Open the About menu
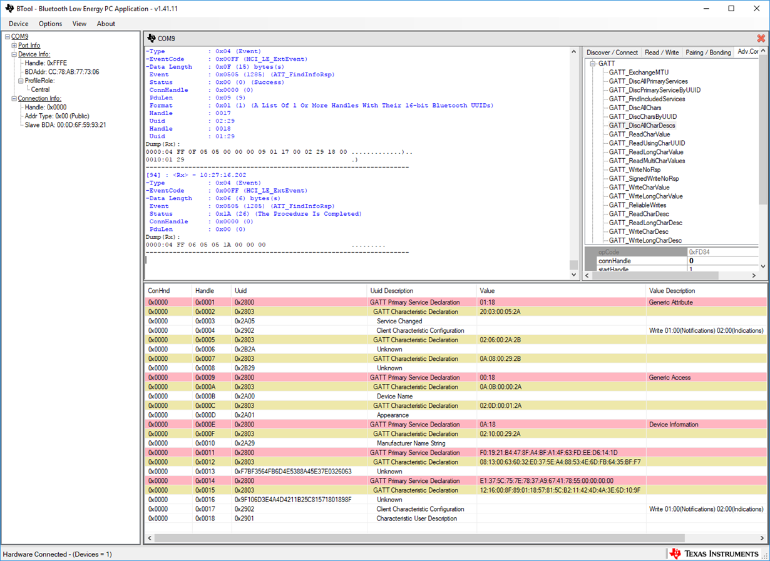The width and height of the screenshot is (770, 561). pos(106,24)
